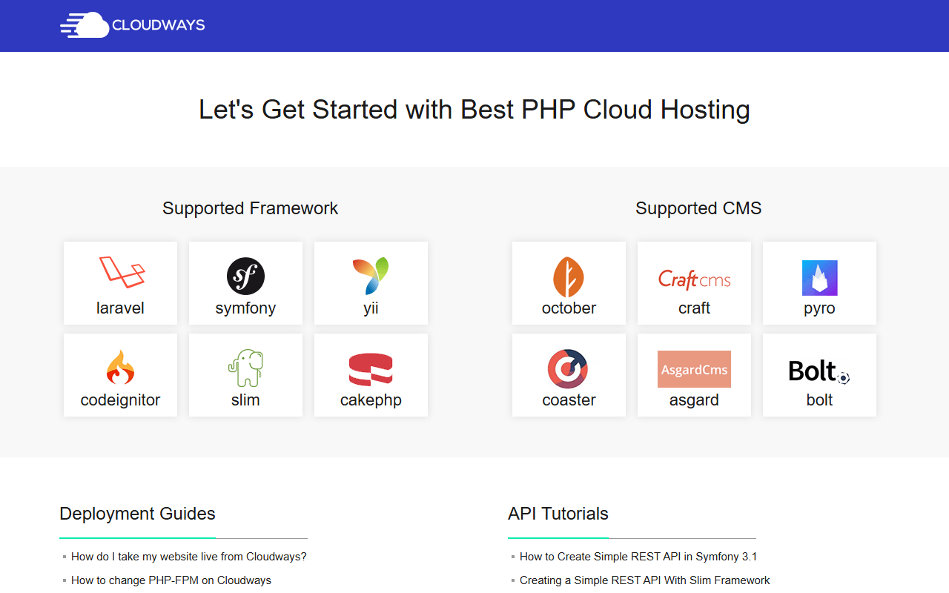Click the slim text label

pyautogui.click(x=245, y=400)
